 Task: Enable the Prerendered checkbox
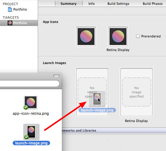coord(138,36)
